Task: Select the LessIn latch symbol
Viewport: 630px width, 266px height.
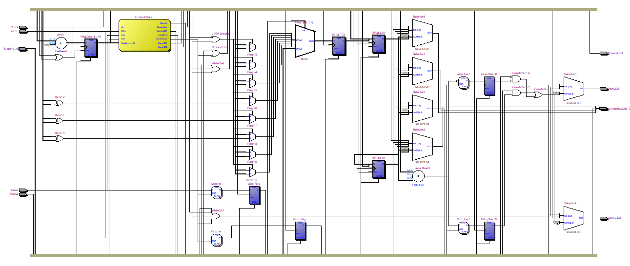Action: pos(217,192)
